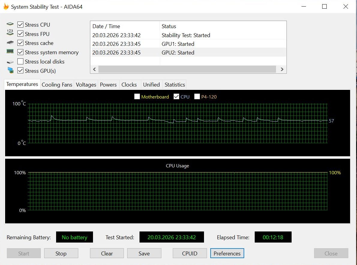Click the hard disk icon for local disks
Image resolution: width=357 pixels, height=265 pixels.
10,62
